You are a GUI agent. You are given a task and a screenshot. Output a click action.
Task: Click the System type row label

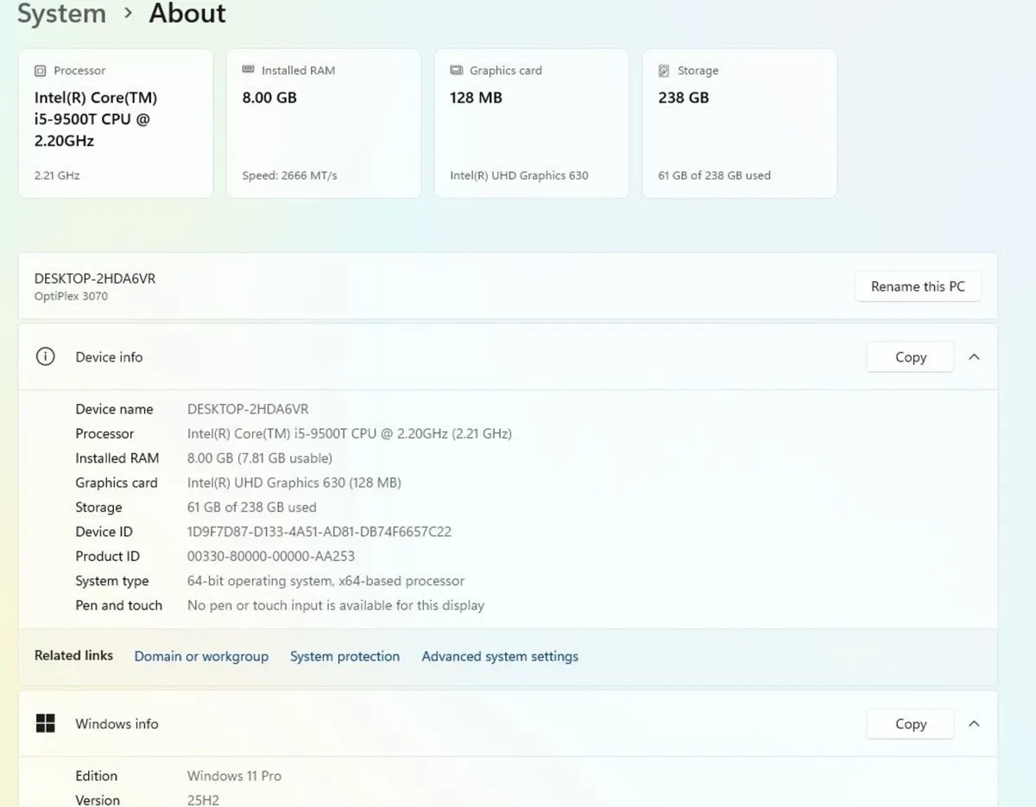coord(112,581)
